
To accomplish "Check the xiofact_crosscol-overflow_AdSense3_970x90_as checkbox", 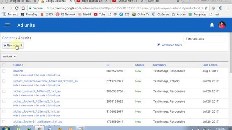I will 4,81.
